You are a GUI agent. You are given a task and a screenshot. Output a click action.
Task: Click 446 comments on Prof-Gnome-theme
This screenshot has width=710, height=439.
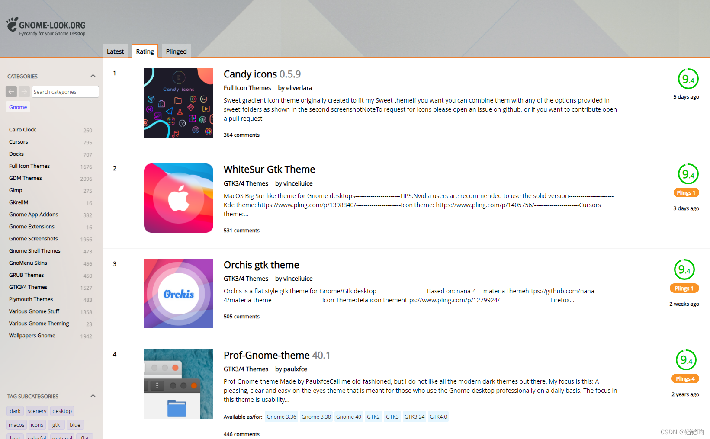pyautogui.click(x=241, y=434)
